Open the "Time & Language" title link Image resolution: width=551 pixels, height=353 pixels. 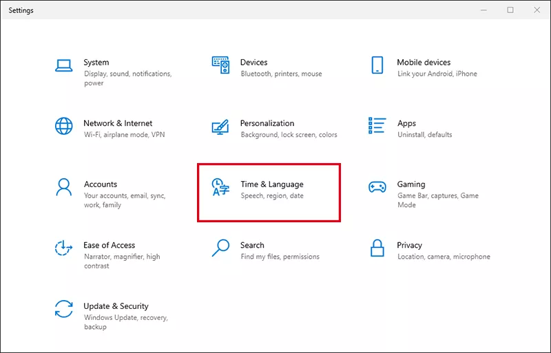click(271, 184)
